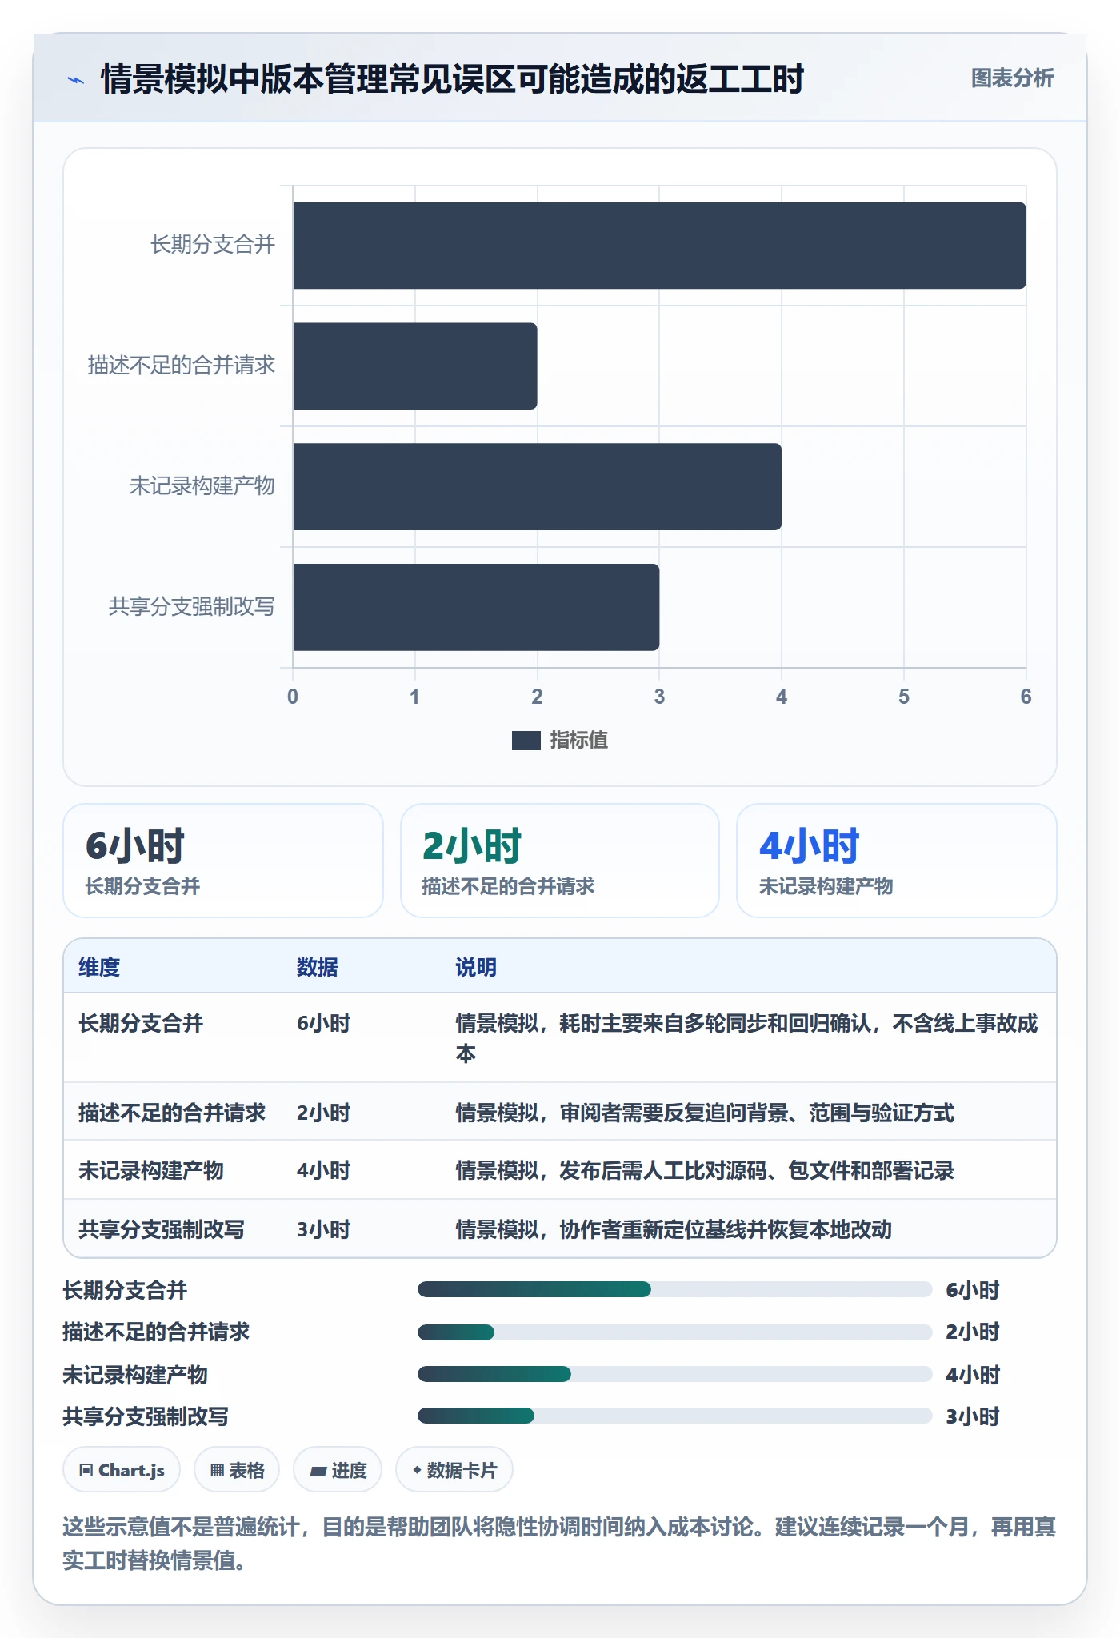Click the 图表分析 label in header
Viewport: 1120px width, 1638px height.
tap(1012, 78)
